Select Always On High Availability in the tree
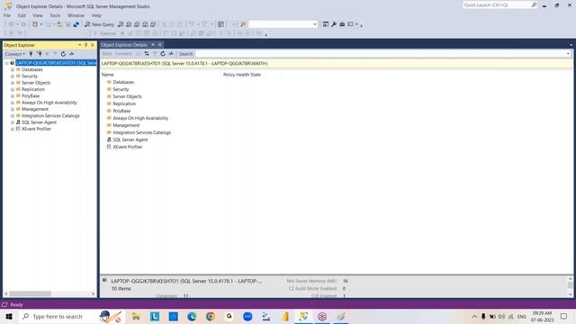Viewport: 576px width, 324px height. tap(49, 103)
